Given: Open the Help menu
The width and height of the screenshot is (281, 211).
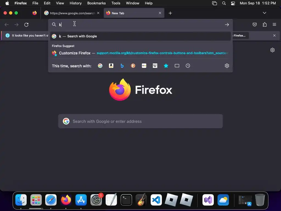Looking at the screenshot, I should pos(148,3).
